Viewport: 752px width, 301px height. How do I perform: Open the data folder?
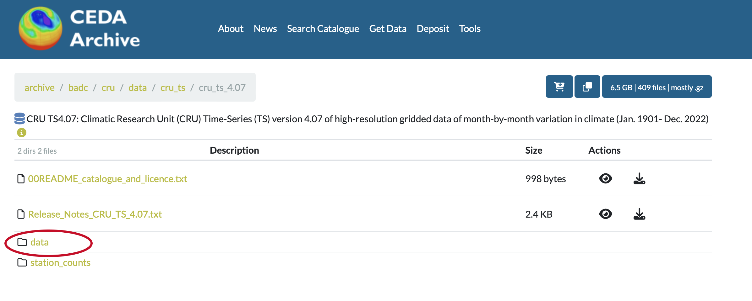(39, 242)
